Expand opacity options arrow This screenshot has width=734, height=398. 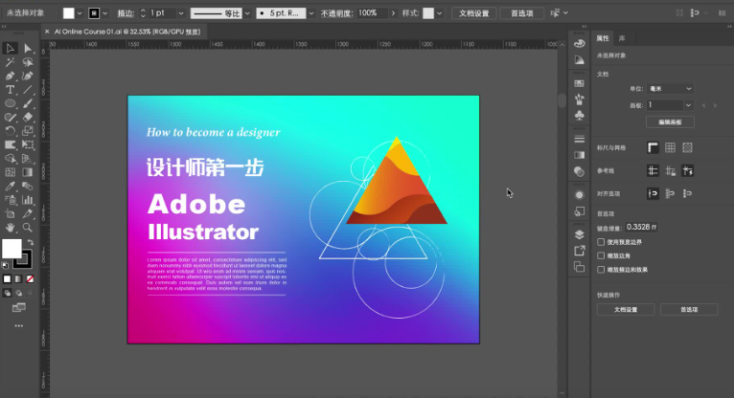tap(393, 13)
